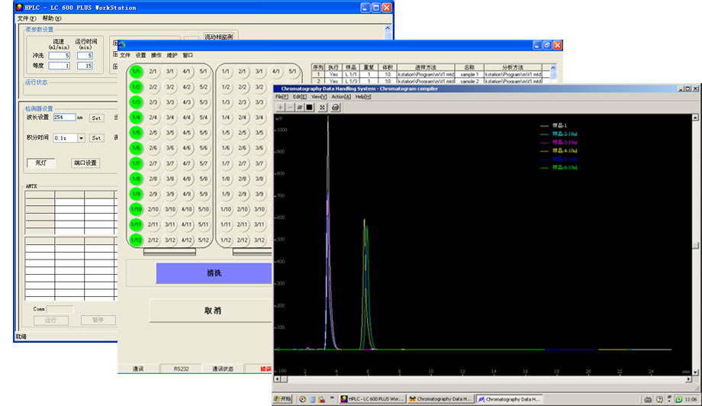Click the chromatogram horizontal scrollbar left arrow
This screenshot has width=702, height=406.
click(277, 379)
